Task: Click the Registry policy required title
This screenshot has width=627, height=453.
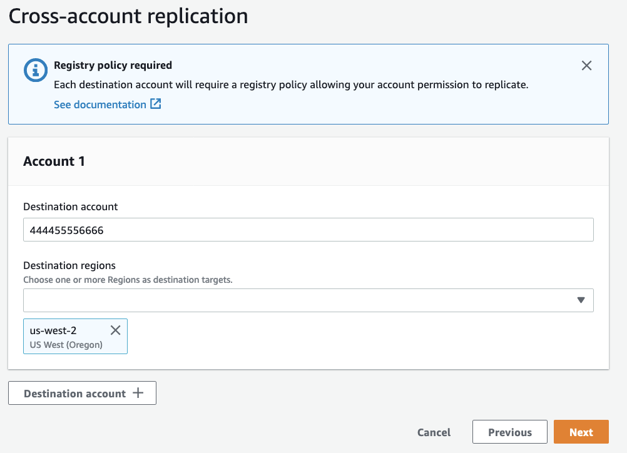Action: coord(113,65)
